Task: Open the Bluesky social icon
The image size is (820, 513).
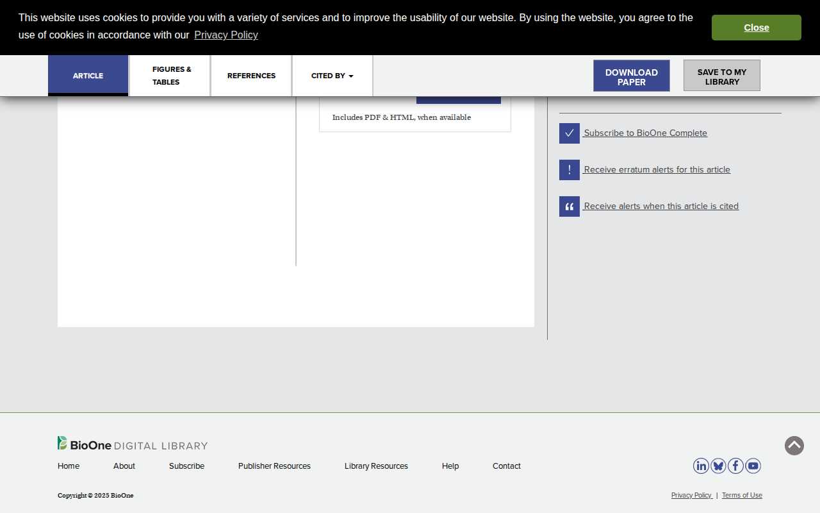Action: tap(718, 466)
